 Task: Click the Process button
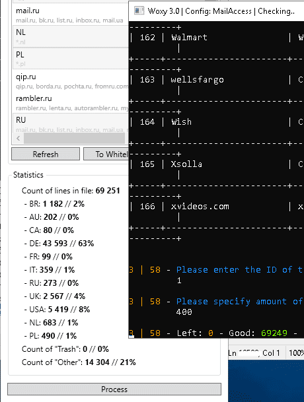114,389
